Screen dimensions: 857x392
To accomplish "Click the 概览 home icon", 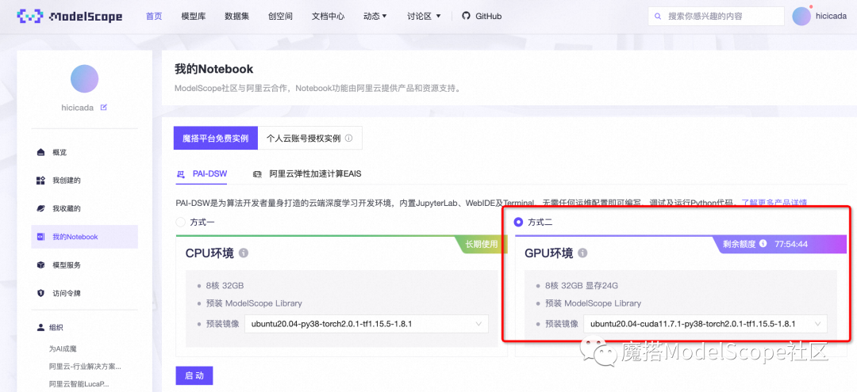I will click(40, 152).
